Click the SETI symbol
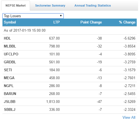Image resolution: width=140 pixels, height=125 pixels. [x=8, y=70]
